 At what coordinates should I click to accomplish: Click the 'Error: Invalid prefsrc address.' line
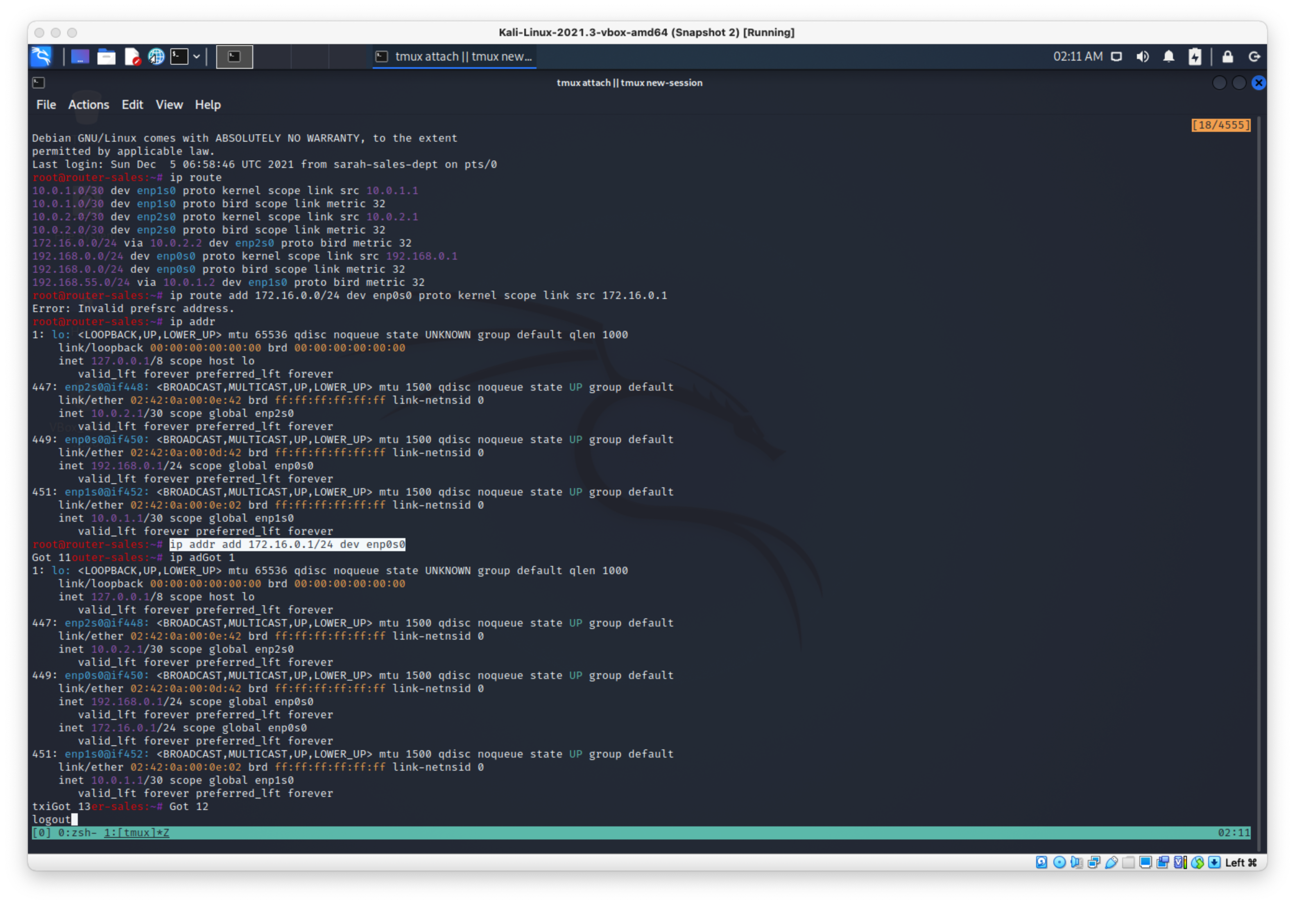(133, 308)
